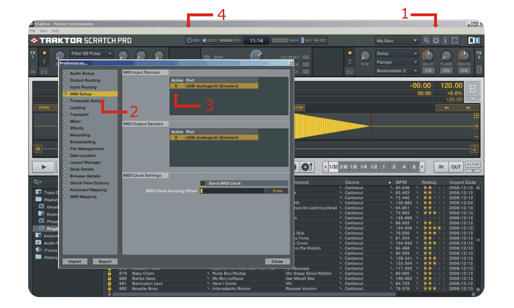
Task: Adjust the MIDI Clock Sending Offset slider
Action: click(233, 191)
